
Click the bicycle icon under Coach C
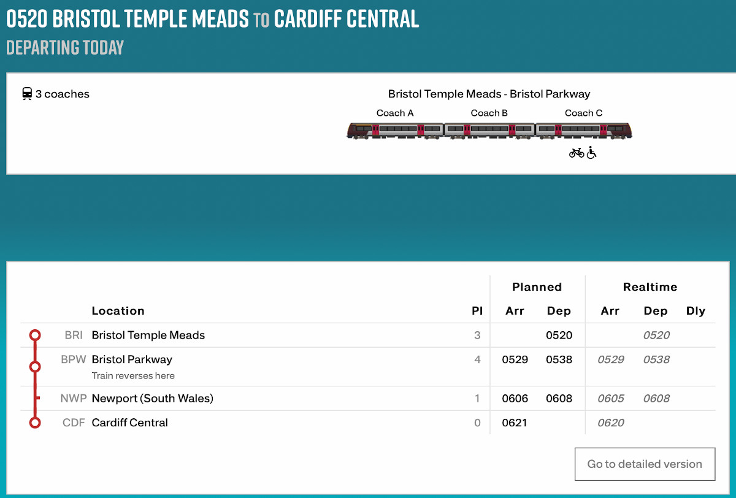577,153
